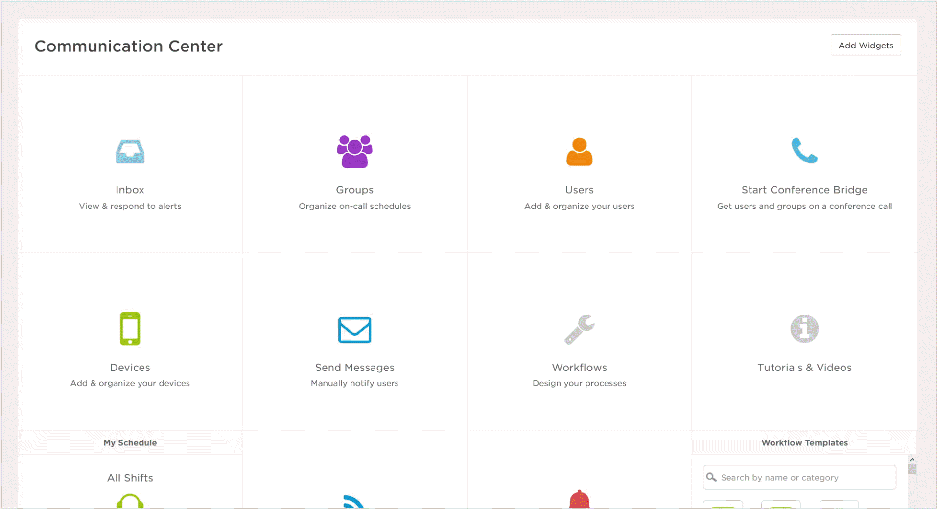The image size is (937, 509).
Task: Open the Tutorials & Videos title
Action: pyautogui.click(x=804, y=367)
